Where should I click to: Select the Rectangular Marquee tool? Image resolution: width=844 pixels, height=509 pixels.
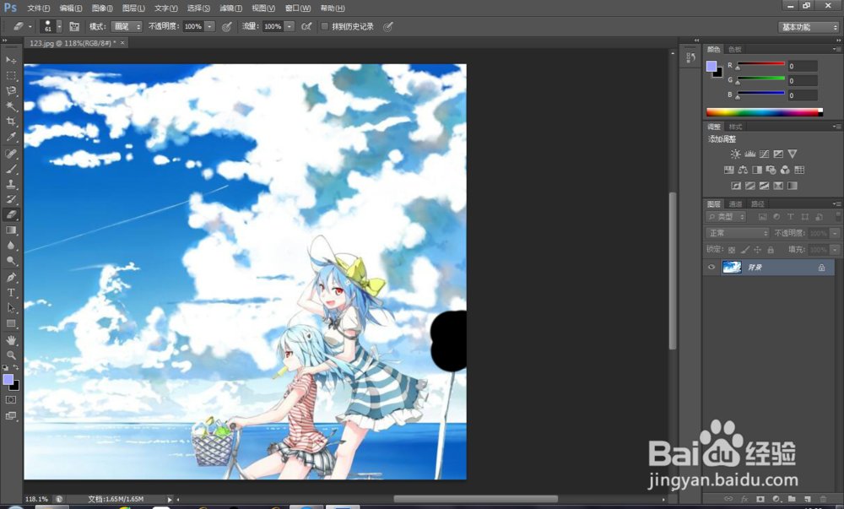click(x=11, y=75)
